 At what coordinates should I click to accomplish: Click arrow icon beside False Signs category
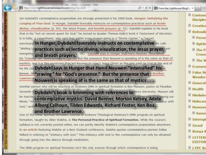click(190, 72)
